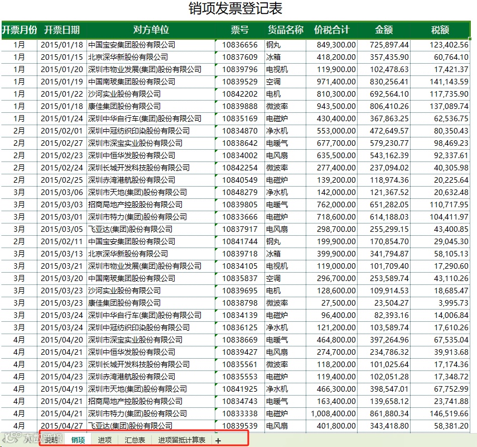Click ticket number cell 10839529

tap(240, 82)
